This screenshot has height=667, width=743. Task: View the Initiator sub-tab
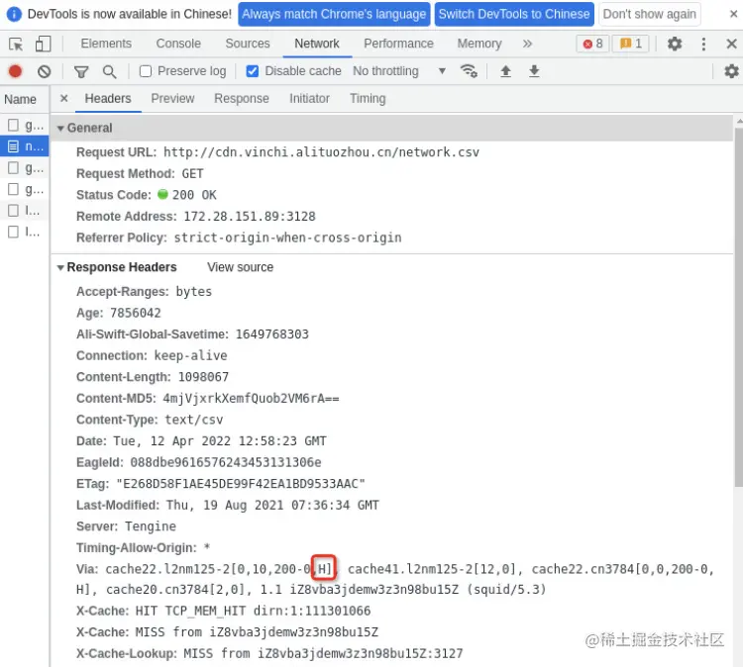[309, 98]
